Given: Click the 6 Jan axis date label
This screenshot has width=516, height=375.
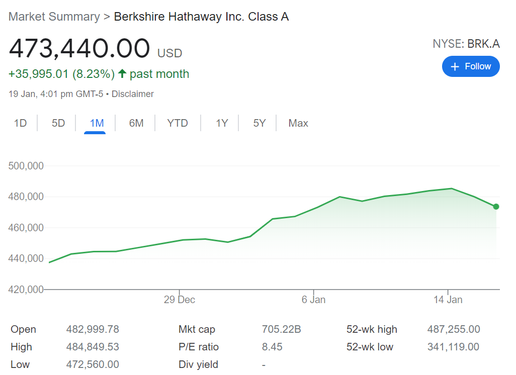Looking at the screenshot, I should pyautogui.click(x=313, y=300).
